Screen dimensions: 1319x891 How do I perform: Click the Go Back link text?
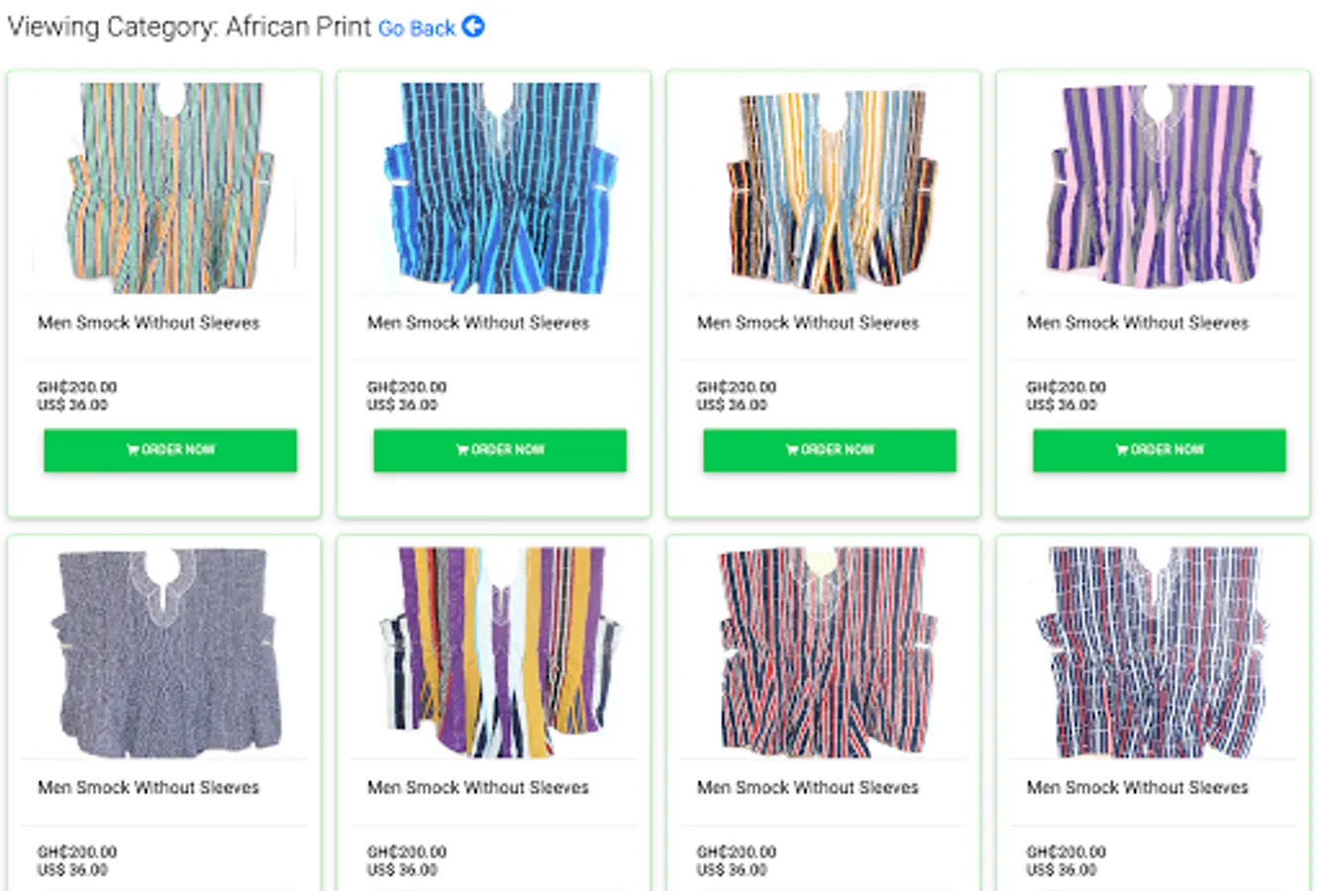416,29
